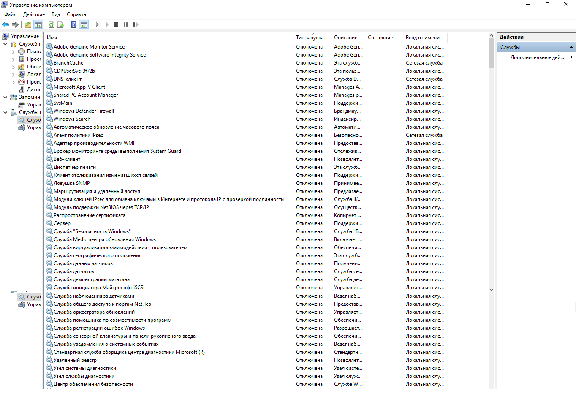The width and height of the screenshot is (576, 396).
Task: Click the Export list toolbar icon
Action: 61,24
